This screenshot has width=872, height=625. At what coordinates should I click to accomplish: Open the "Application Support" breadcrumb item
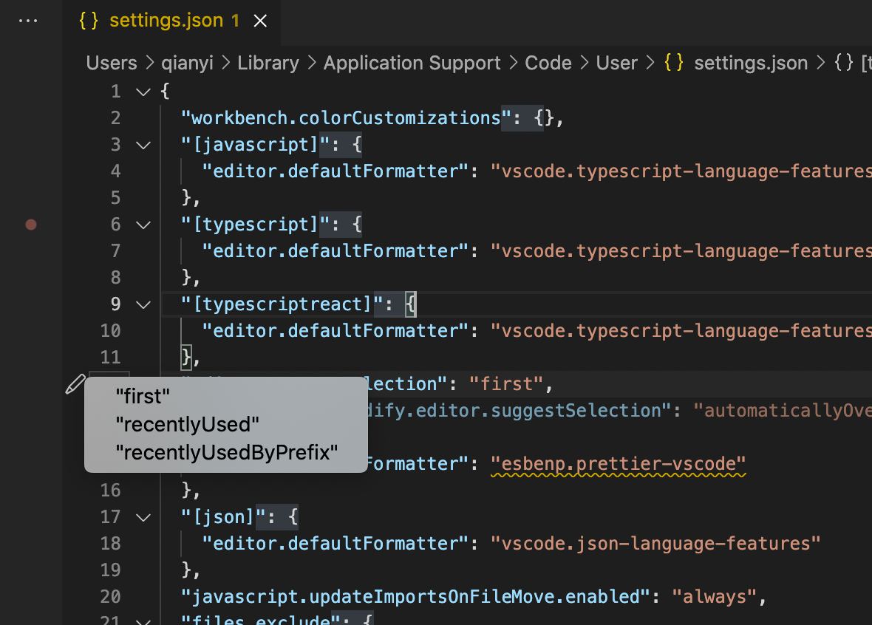[x=412, y=63]
